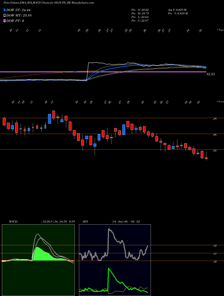
Task: Click the 26 price axis label
Action: [x=215, y=135]
